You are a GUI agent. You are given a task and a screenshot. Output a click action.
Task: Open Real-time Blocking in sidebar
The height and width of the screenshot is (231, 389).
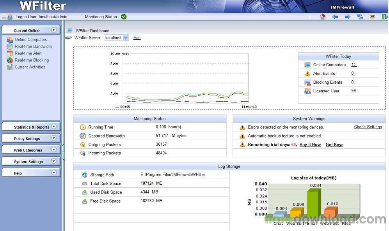pos(32,60)
